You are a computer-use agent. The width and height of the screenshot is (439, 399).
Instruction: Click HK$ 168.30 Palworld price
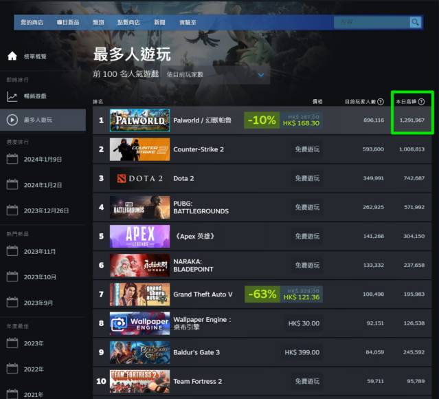(301, 123)
